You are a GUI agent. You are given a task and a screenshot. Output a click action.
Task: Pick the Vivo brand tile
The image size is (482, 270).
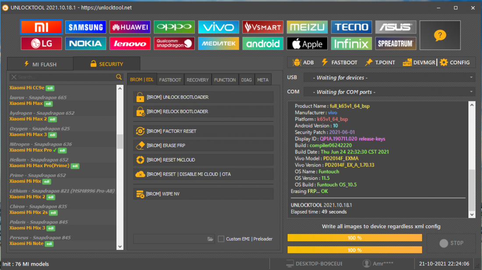218,27
